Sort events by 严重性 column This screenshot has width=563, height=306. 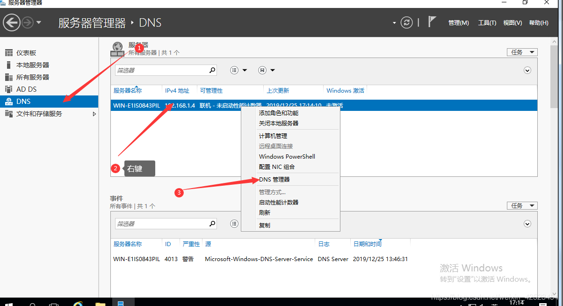191,244
